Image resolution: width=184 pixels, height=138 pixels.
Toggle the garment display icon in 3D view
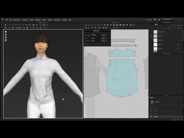coord(6,32)
